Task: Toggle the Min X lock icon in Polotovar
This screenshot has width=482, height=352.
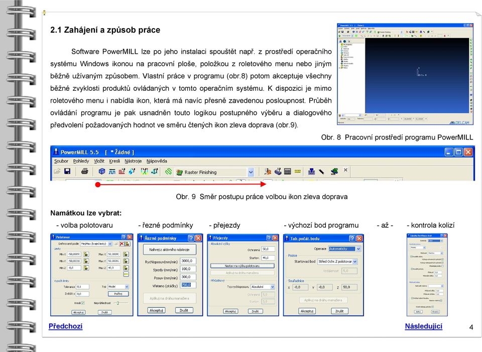Action: point(86,254)
